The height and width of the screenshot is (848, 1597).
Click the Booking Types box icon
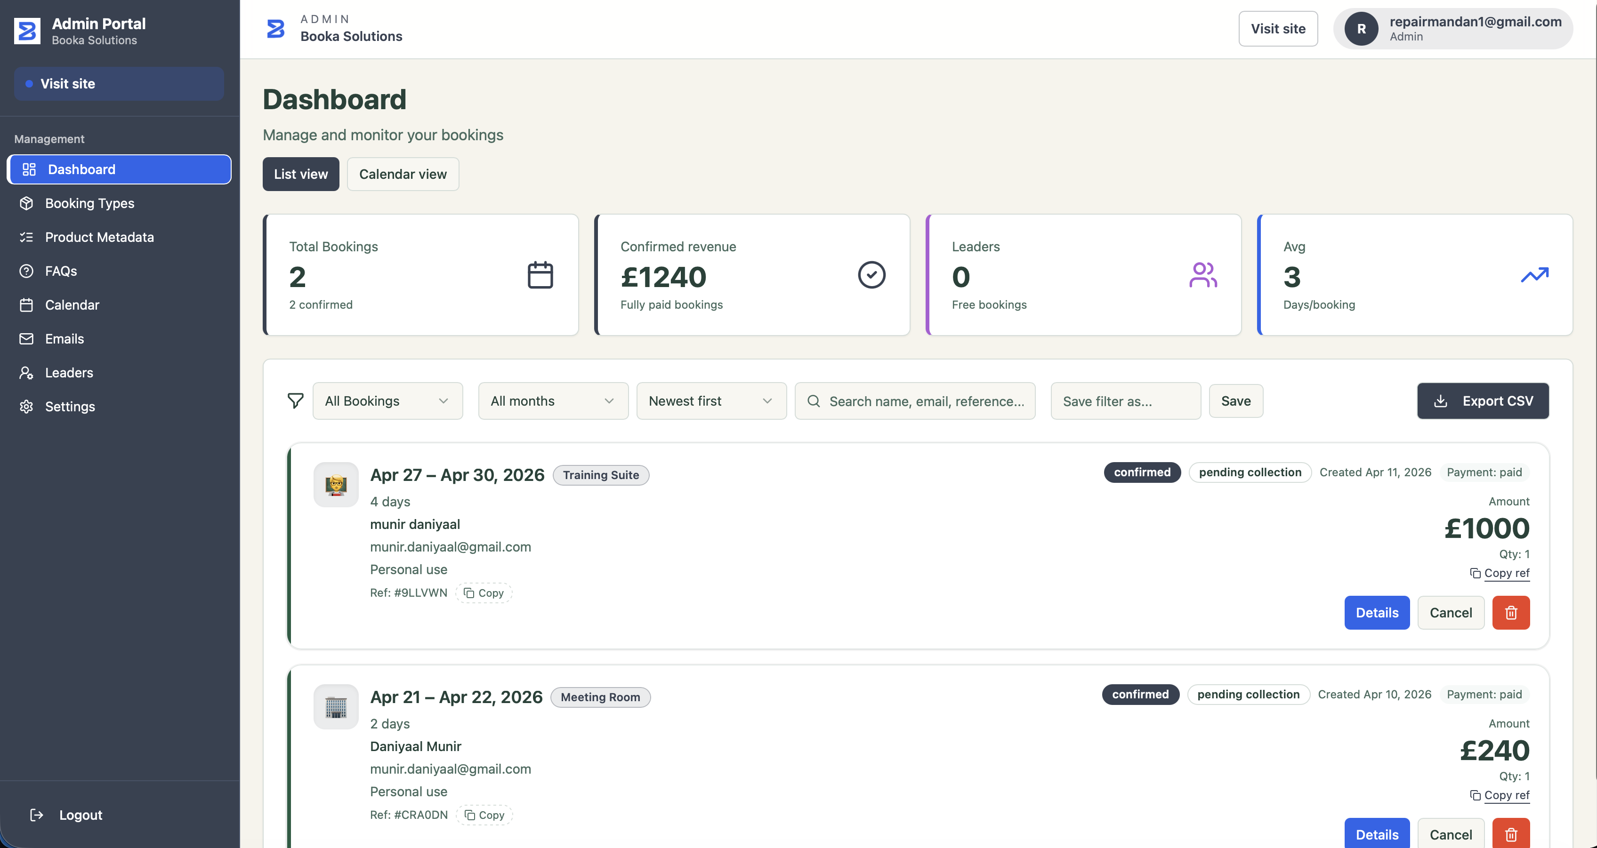(27, 203)
